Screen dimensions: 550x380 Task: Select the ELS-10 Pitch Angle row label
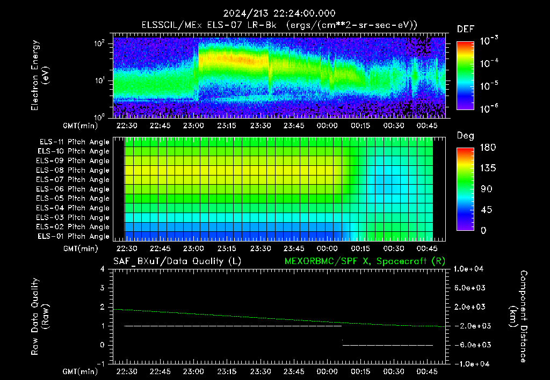(74, 151)
